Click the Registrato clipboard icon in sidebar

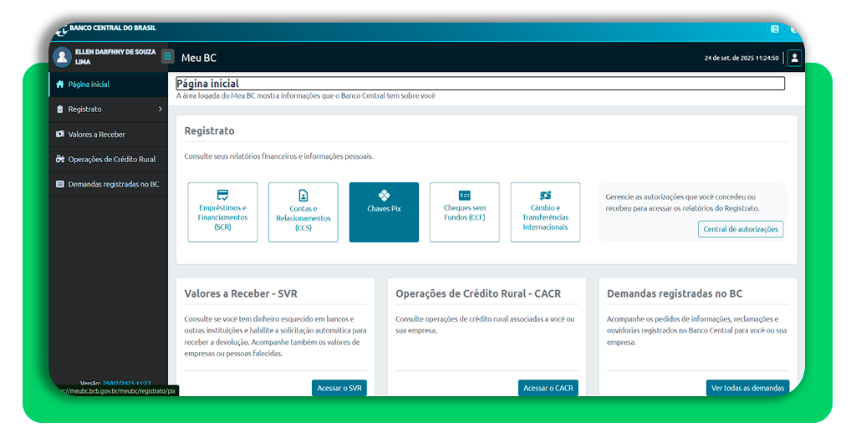[x=60, y=109]
